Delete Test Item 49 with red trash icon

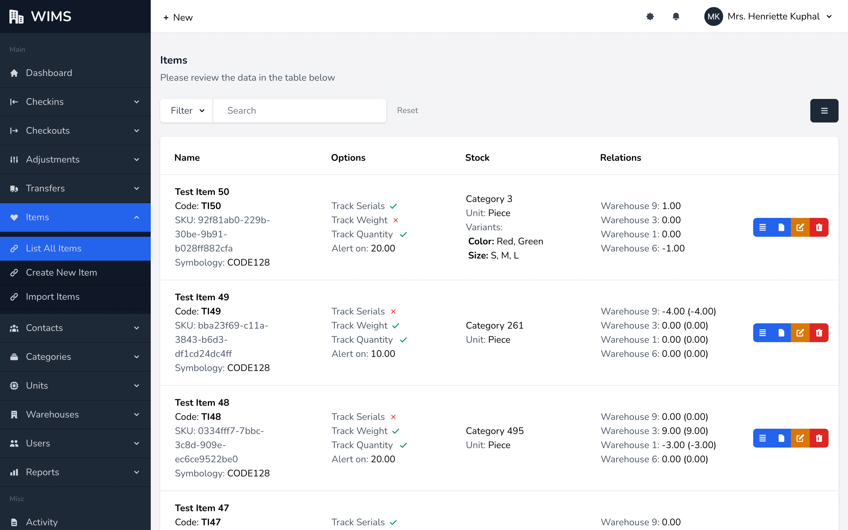pyautogui.click(x=819, y=333)
